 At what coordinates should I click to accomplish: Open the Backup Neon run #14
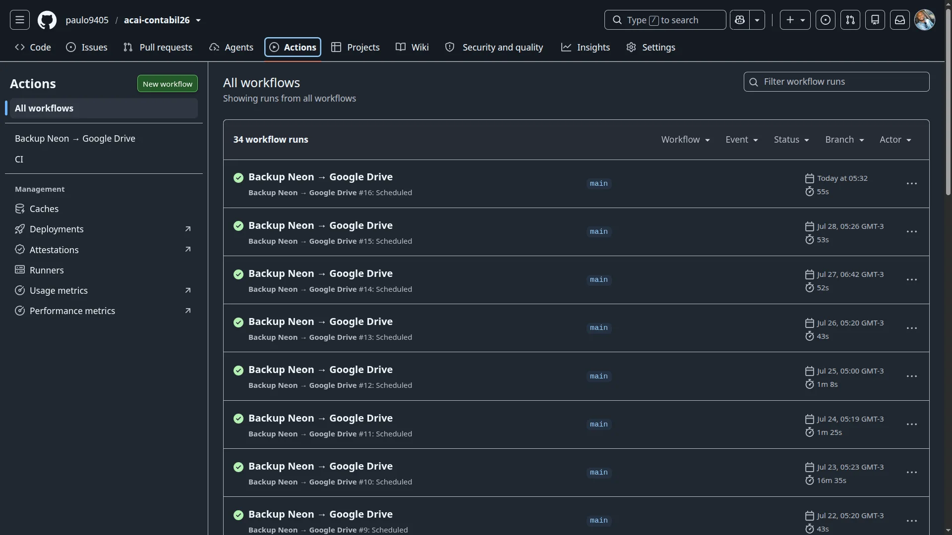(x=320, y=273)
